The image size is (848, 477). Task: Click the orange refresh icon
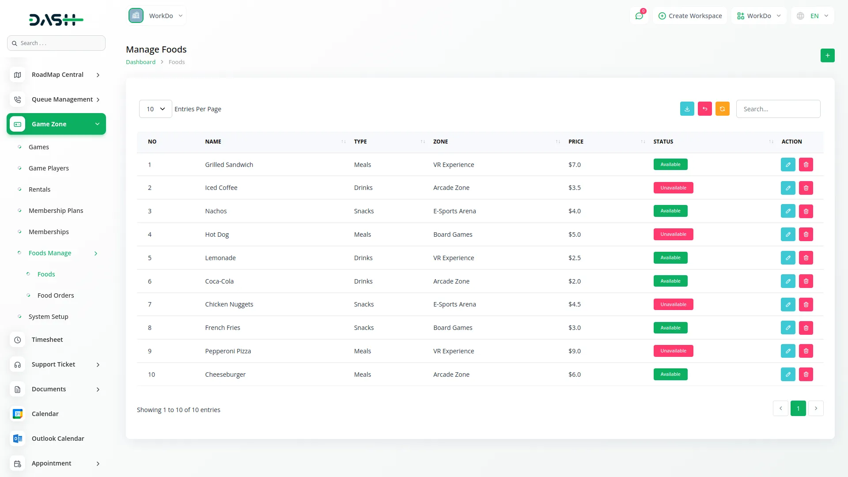point(722,109)
